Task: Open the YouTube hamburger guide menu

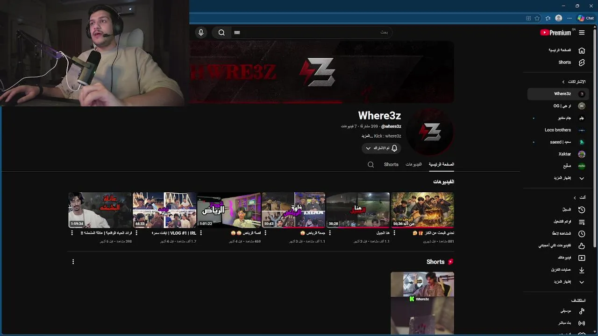Action: (x=582, y=33)
